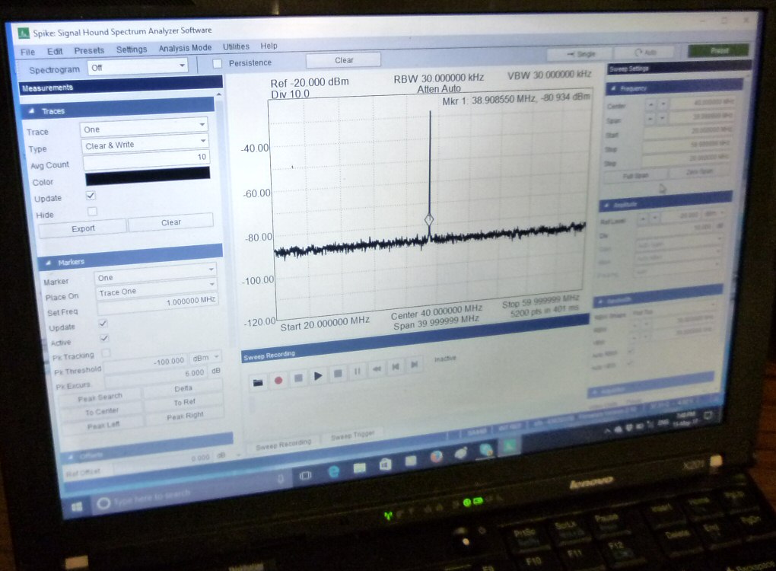Image resolution: width=776 pixels, height=571 pixels.
Task: Open the Spectrogram dropdown
Action: pos(138,67)
